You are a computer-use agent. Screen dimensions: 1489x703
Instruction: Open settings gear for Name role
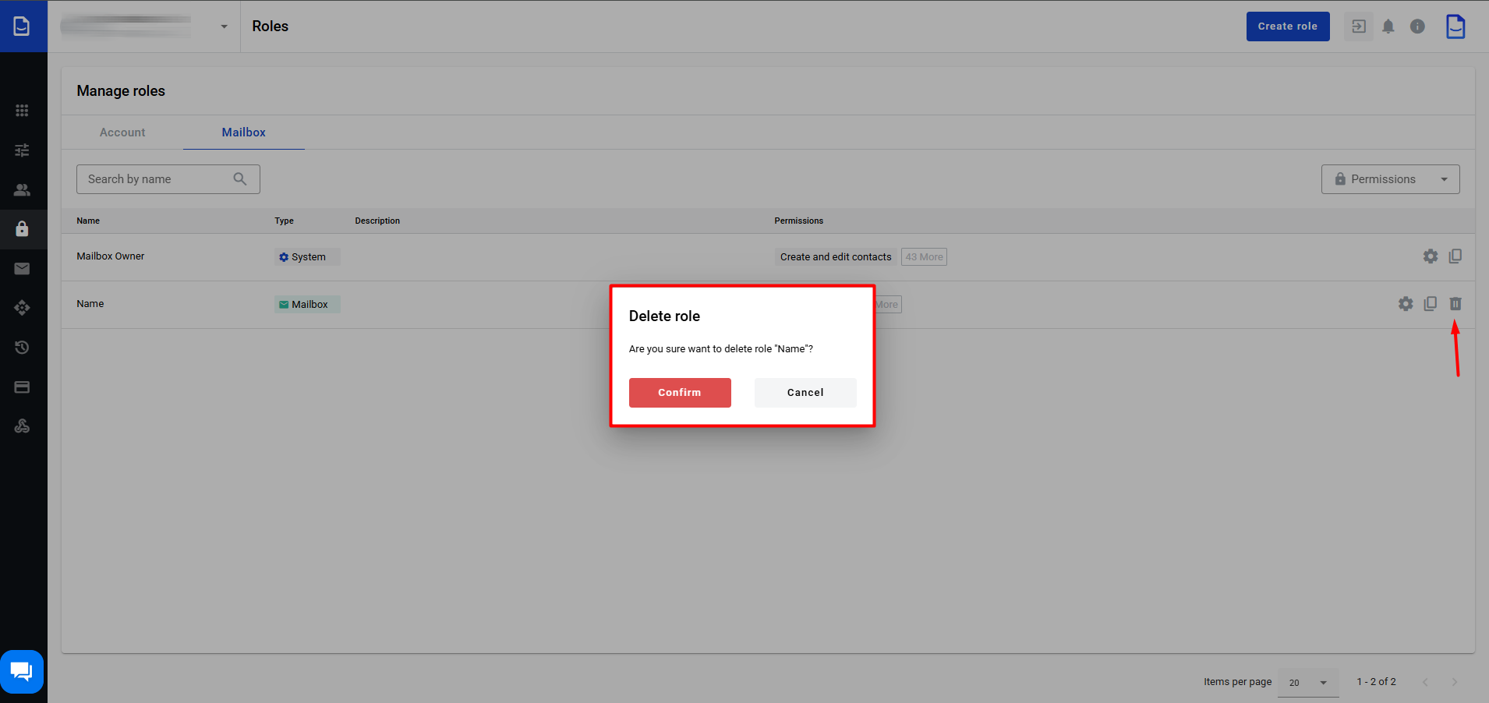click(x=1405, y=304)
